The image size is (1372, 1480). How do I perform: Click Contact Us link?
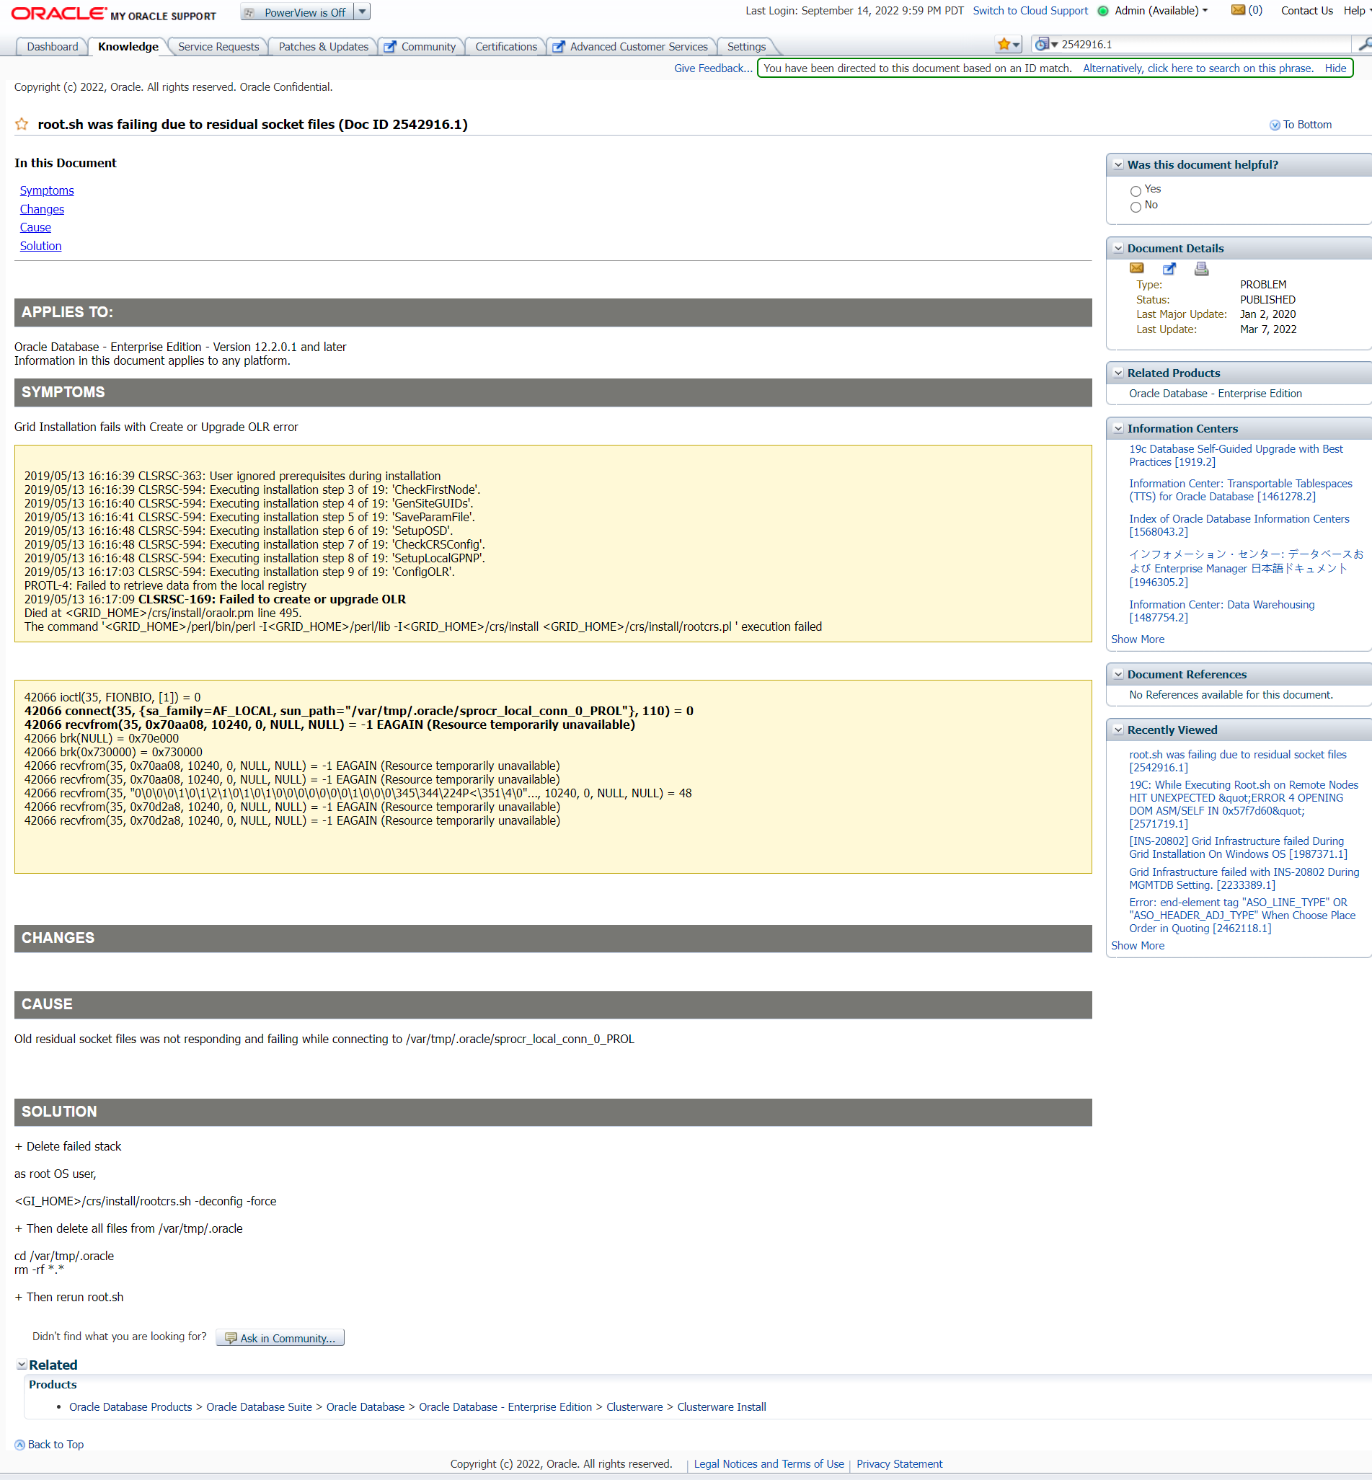(x=1306, y=10)
